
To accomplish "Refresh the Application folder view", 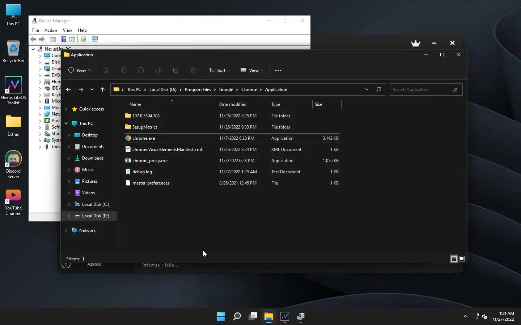I will 378,90.
